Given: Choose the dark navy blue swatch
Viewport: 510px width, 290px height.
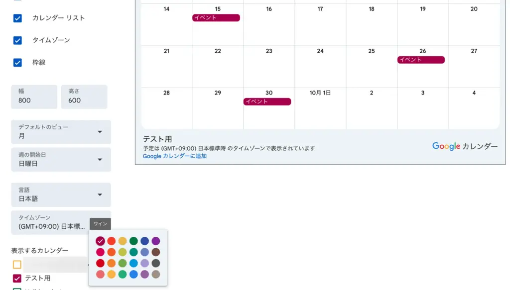Looking at the screenshot, I should click(145, 241).
